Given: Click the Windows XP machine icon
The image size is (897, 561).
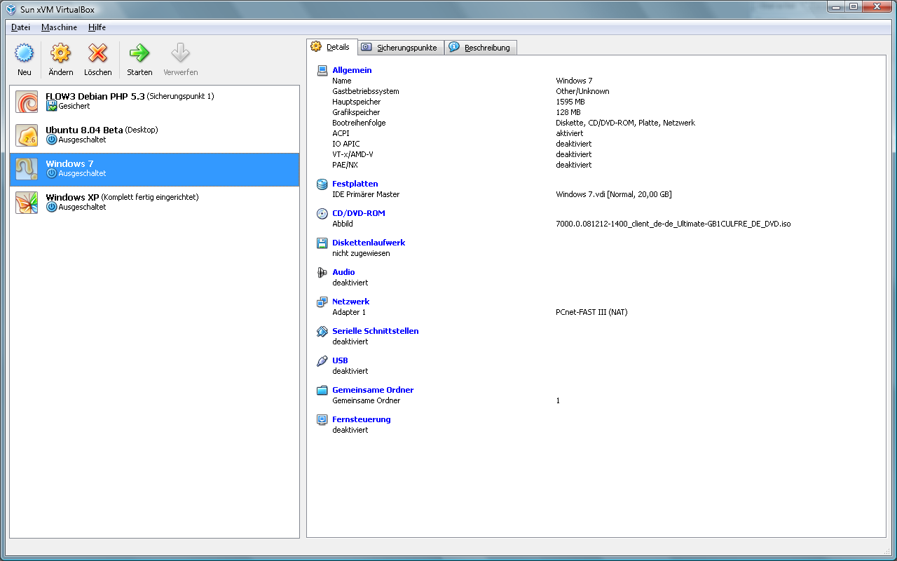Looking at the screenshot, I should point(27,203).
